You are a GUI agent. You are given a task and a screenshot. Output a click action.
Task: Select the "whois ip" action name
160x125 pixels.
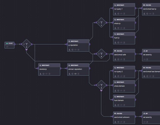(x=117, y=23)
